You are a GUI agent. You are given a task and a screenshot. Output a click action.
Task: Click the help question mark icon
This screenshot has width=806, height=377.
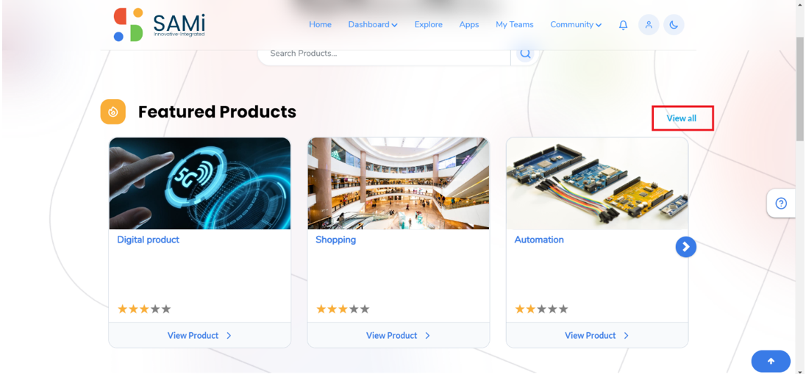(781, 204)
